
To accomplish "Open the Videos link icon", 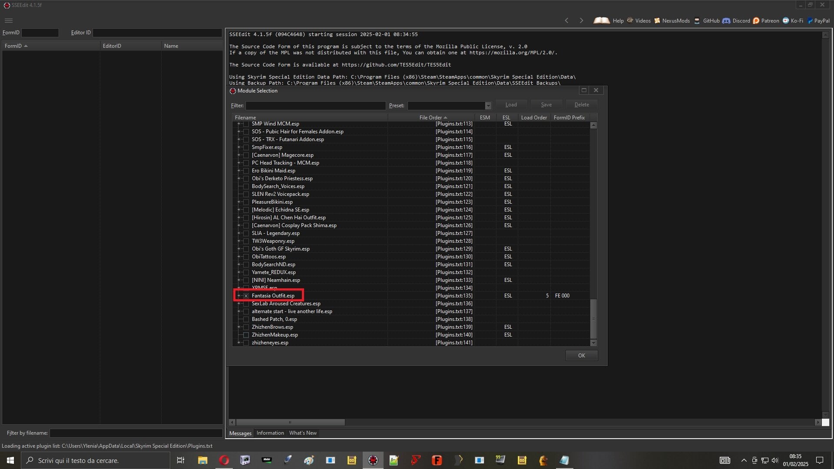I will tap(630, 20).
